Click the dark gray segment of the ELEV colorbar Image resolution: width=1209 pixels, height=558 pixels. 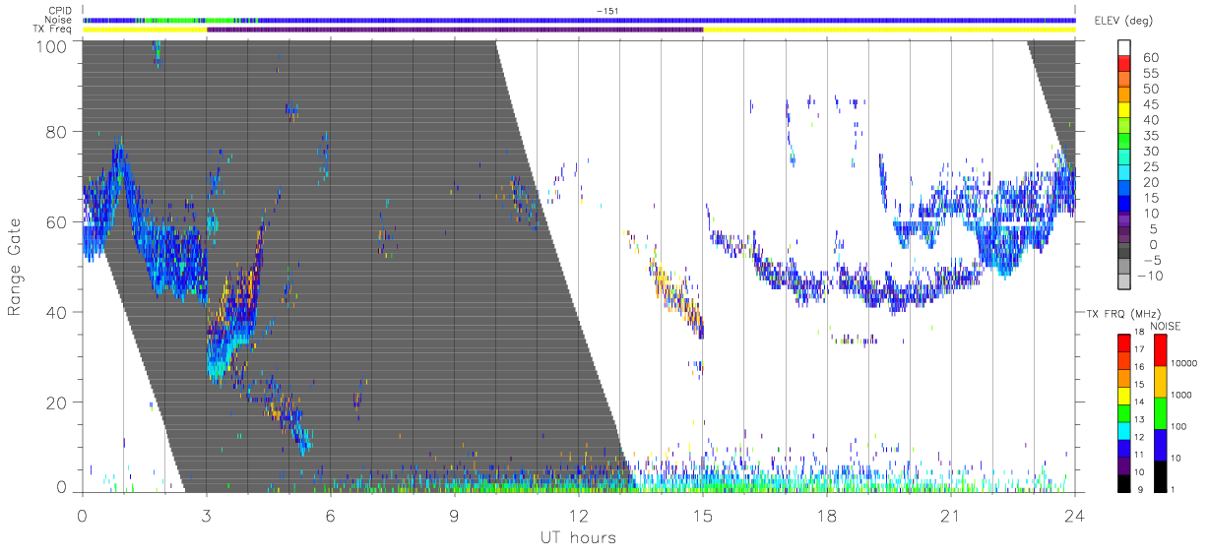click(x=1124, y=253)
